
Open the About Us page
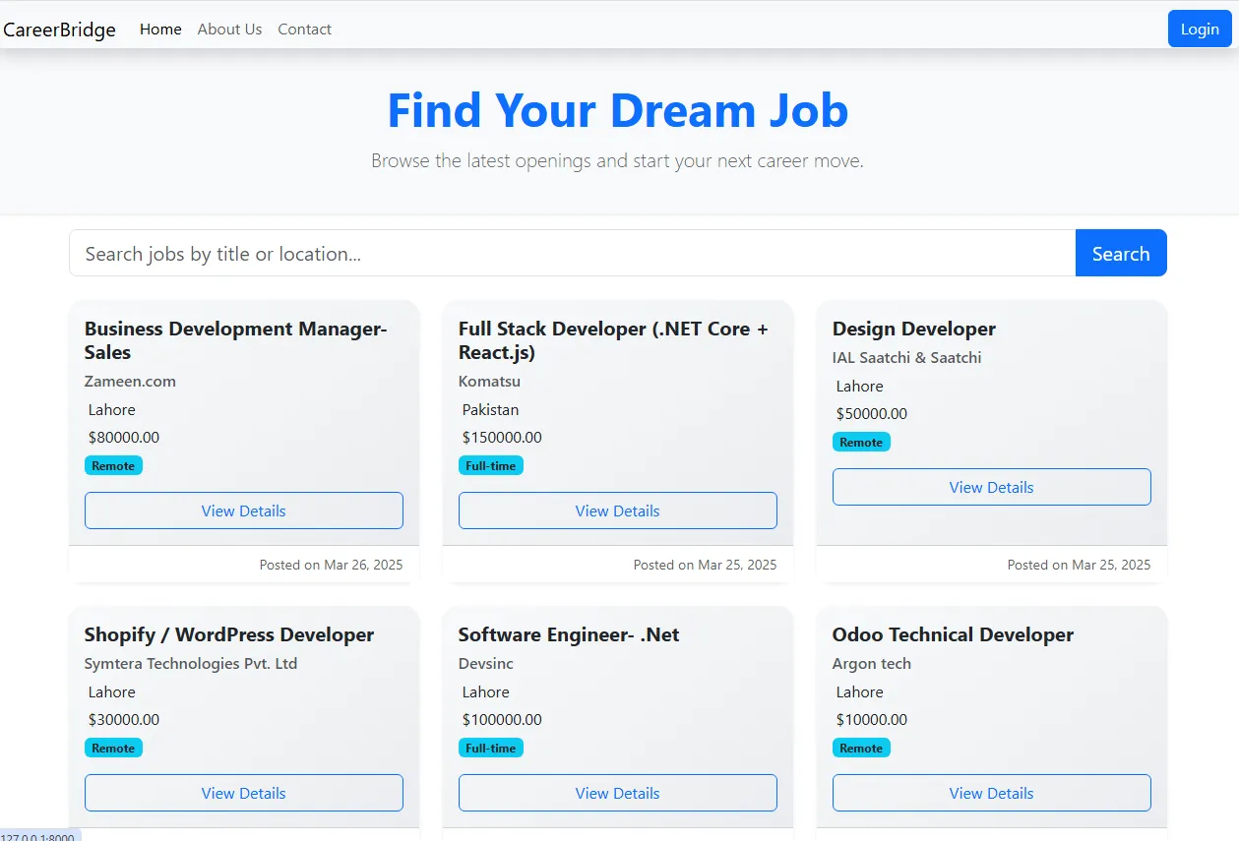pyautogui.click(x=229, y=30)
